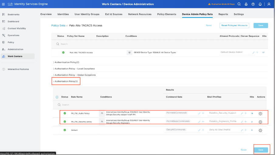The height and width of the screenshot is (155, 275).
Task: Toggle status of PA_FW_Security policy rule
Action: tap(65, 121)
